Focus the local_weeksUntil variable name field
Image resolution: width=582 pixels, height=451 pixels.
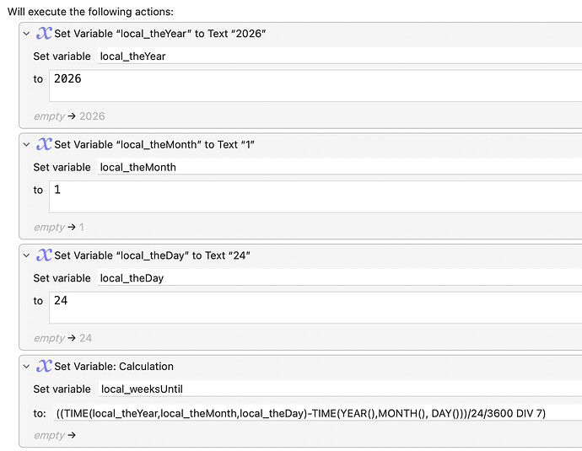pyautogui.click(x=337, y=389)
